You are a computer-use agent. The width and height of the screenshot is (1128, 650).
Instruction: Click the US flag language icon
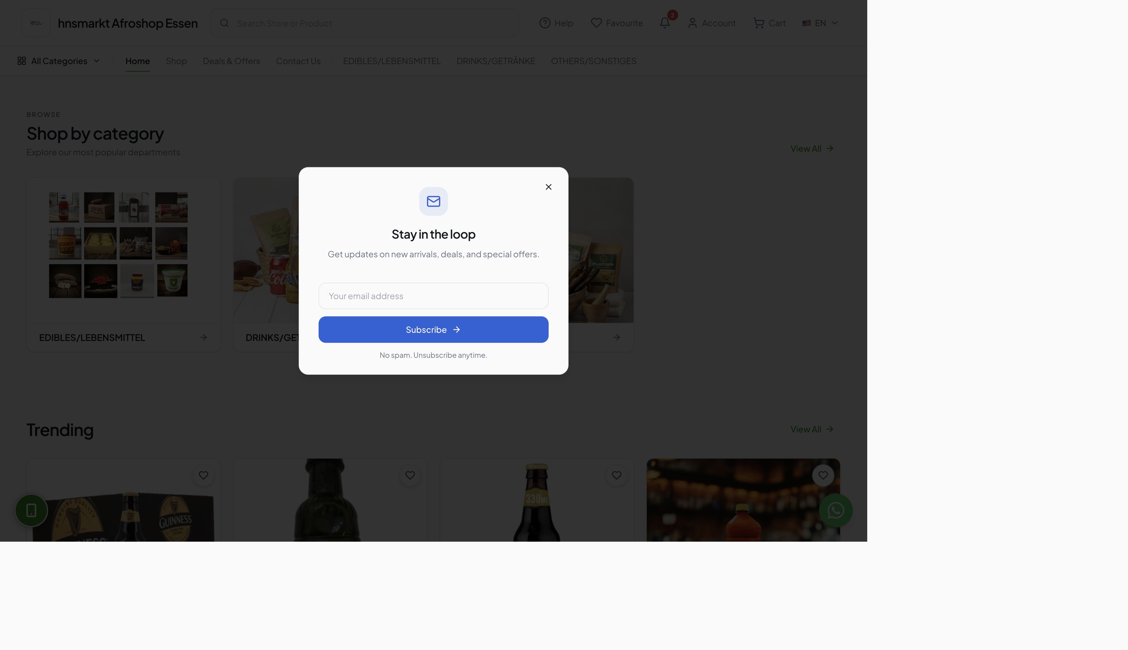pyautogui.click(x=806, y=23)
